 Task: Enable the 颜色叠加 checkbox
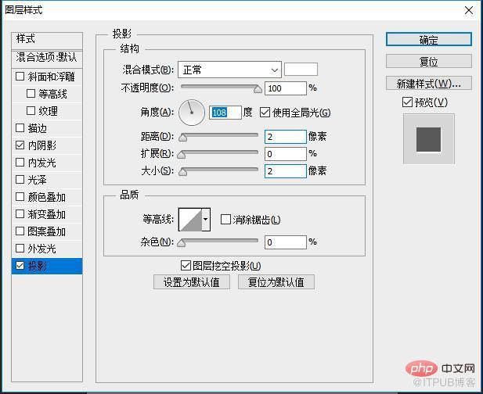tap(20, 196)
